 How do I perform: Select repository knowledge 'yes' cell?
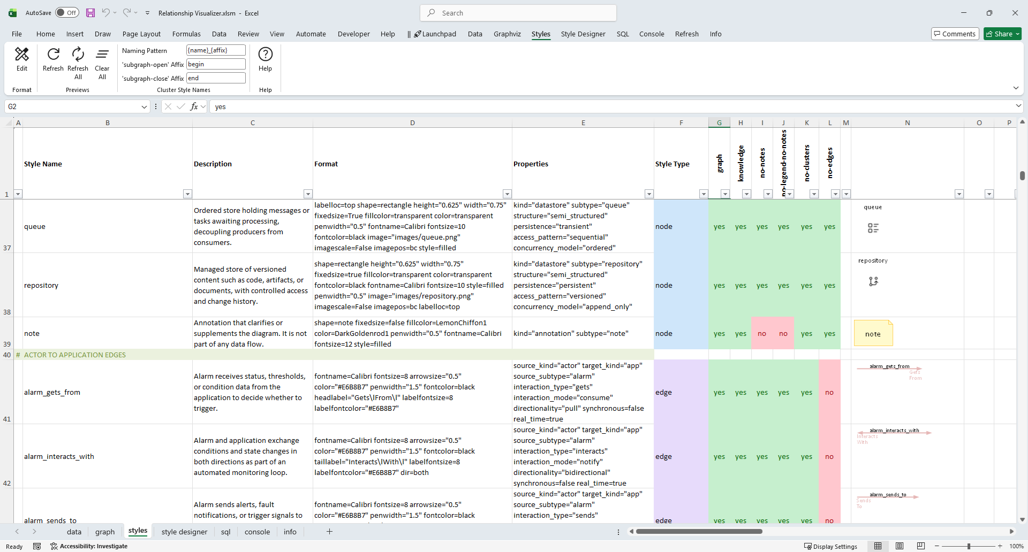740,285
